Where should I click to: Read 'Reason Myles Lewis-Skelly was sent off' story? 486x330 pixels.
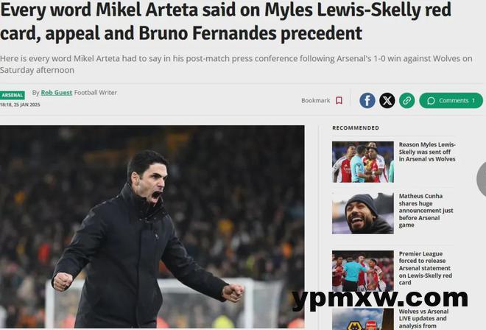pos(427,152)
